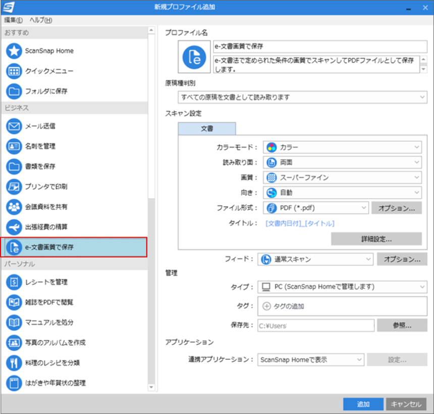This screenshot has width=434, height=414.
Task: Click the PC monitor icon in タイプ
Action: tap(266, 287)
